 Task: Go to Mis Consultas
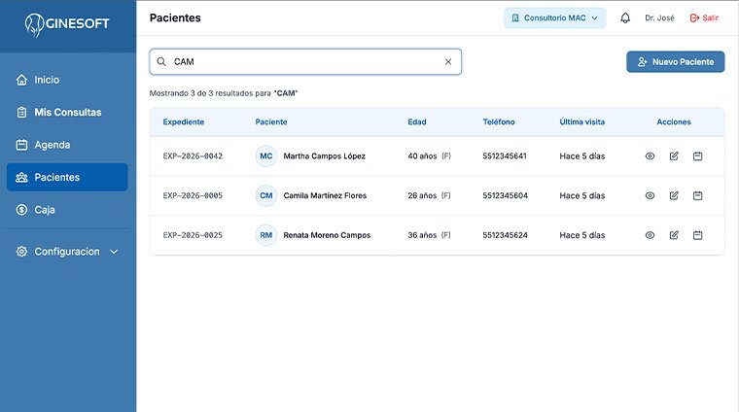pyautogui.click(x=67, y=112)
